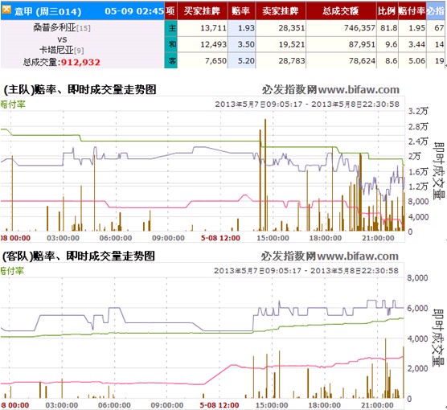447x410 pixels.
Task: Select the 和 (draw) row marker
Action: tap(171, 44)
